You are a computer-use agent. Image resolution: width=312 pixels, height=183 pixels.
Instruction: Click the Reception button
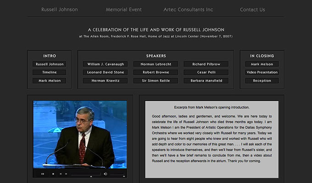click(x=262, y=81)
